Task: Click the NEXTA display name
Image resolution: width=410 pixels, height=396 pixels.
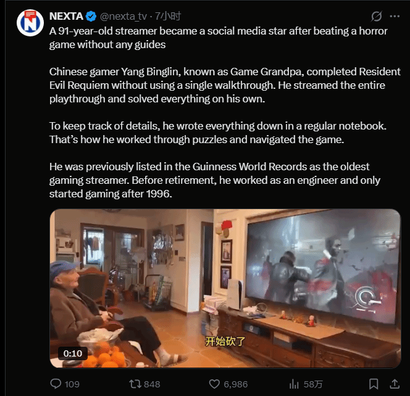Action: (66, 17)
